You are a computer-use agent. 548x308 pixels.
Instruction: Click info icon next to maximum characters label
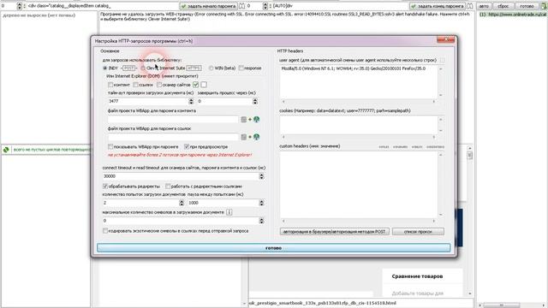229,212
